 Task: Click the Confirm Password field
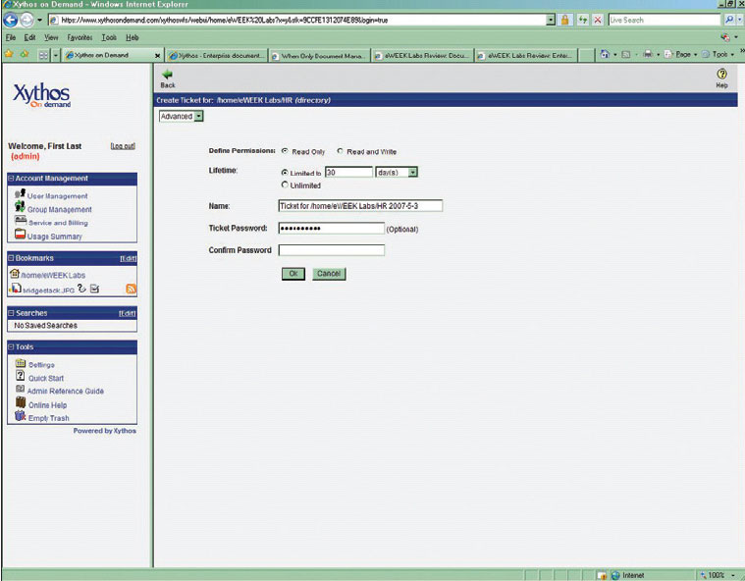pos(331,250)
